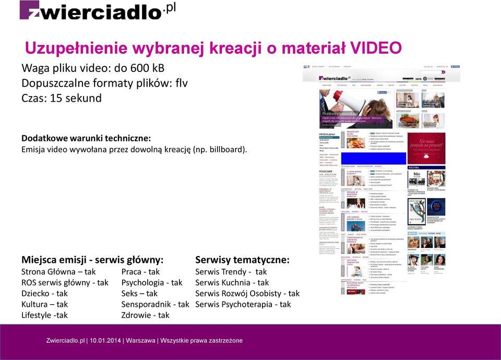The image size is (501, 360).
Task: Select 'Strona Główna – tak' entry
Action: (58, 272)
